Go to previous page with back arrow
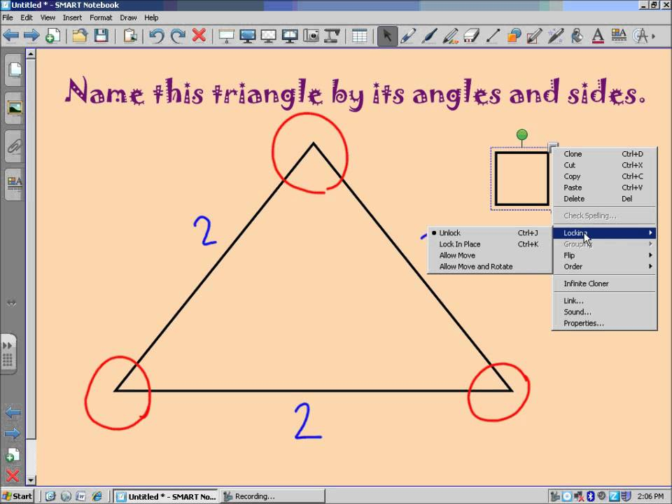Image resolution: width=672 pixels, height=504 pixels. (x=11, y=36)
